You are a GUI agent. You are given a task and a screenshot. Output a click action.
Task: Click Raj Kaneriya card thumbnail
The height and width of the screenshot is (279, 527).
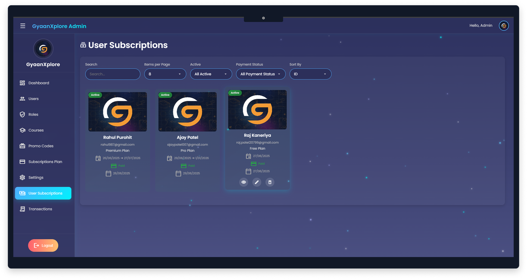click(258, 110)
